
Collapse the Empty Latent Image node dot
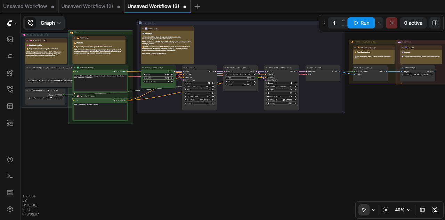143,67
